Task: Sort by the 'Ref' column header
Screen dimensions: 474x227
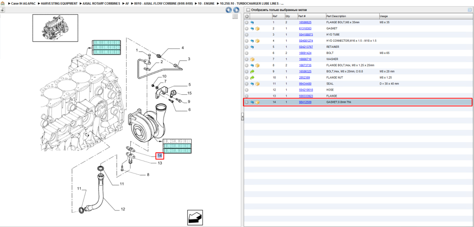Action: (278, 16)
